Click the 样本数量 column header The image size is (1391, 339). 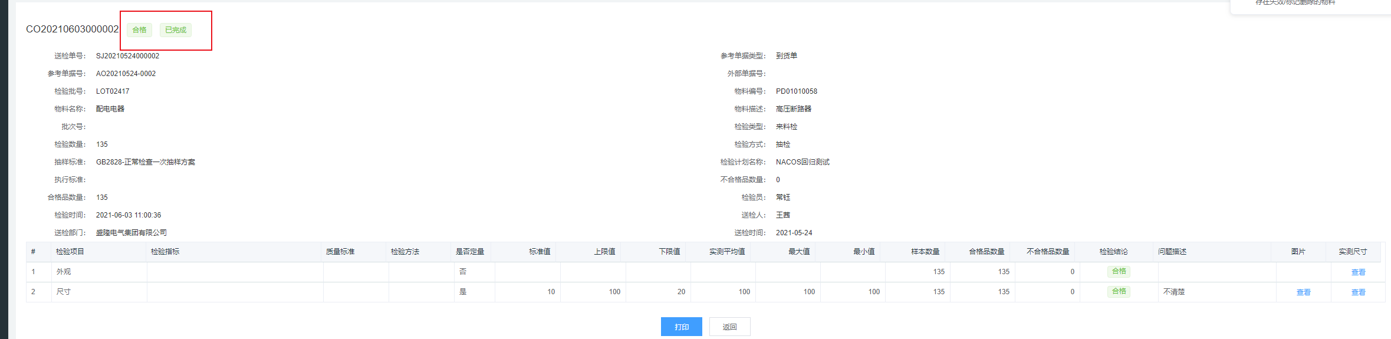pos(925,252)
